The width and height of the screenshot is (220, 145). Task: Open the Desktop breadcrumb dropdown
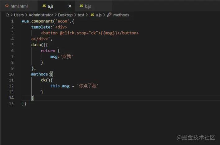(65, 15)
